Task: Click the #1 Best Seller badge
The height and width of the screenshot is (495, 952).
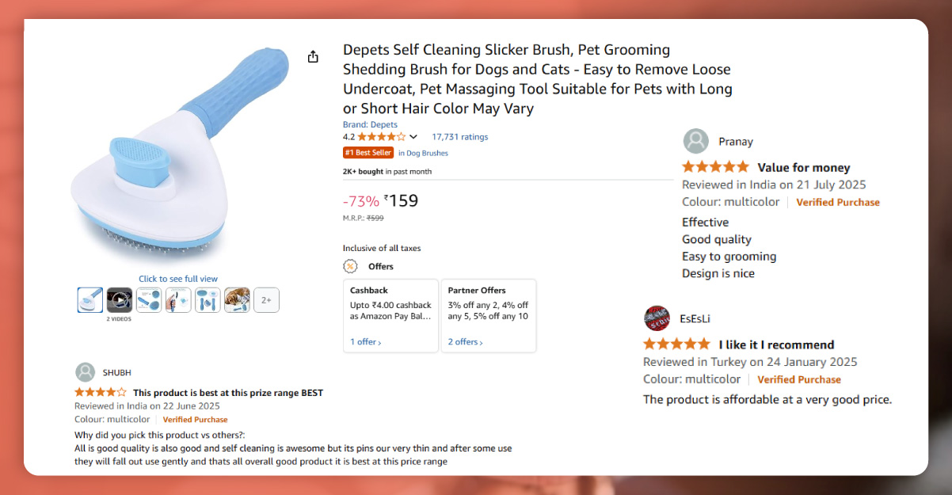Action: pos(367,153)
